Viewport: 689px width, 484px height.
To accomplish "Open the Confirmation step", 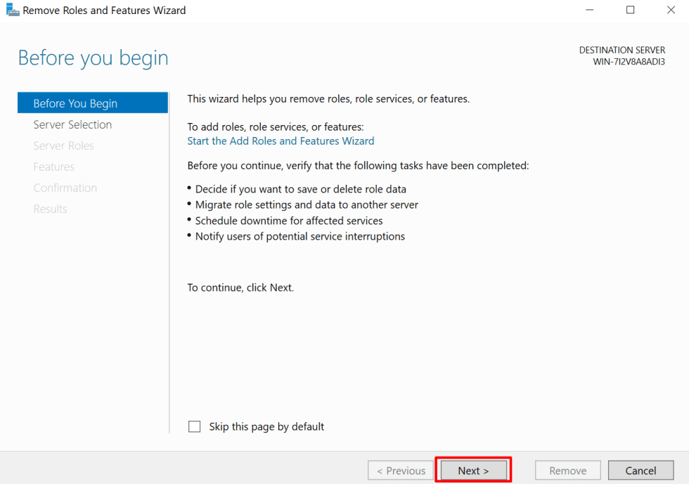I will [x=65, y=188].
